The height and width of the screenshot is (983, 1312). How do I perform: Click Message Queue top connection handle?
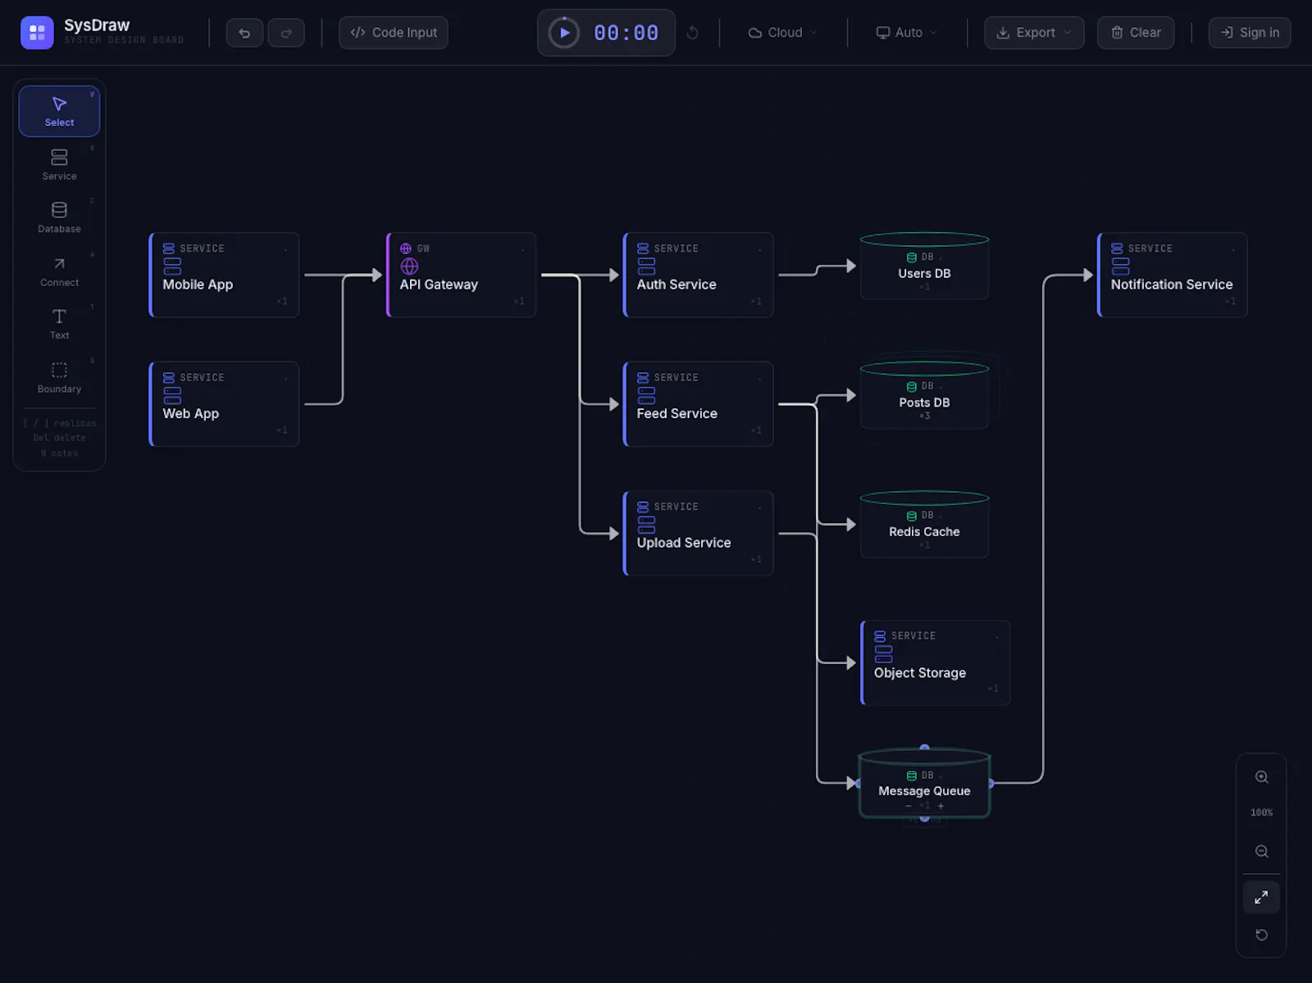point(924,748)
